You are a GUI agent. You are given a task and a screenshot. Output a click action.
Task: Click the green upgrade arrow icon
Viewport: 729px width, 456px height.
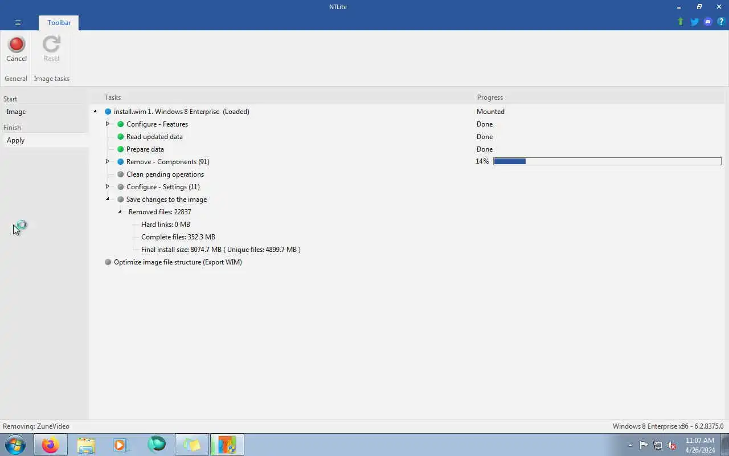(x=681, y=22)
